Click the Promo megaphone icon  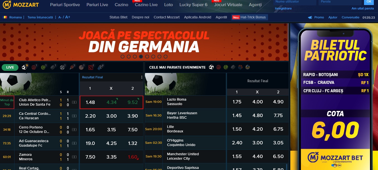[x=310, y=17]
